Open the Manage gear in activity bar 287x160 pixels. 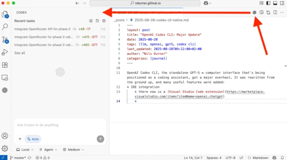click(x=5, y=148)
